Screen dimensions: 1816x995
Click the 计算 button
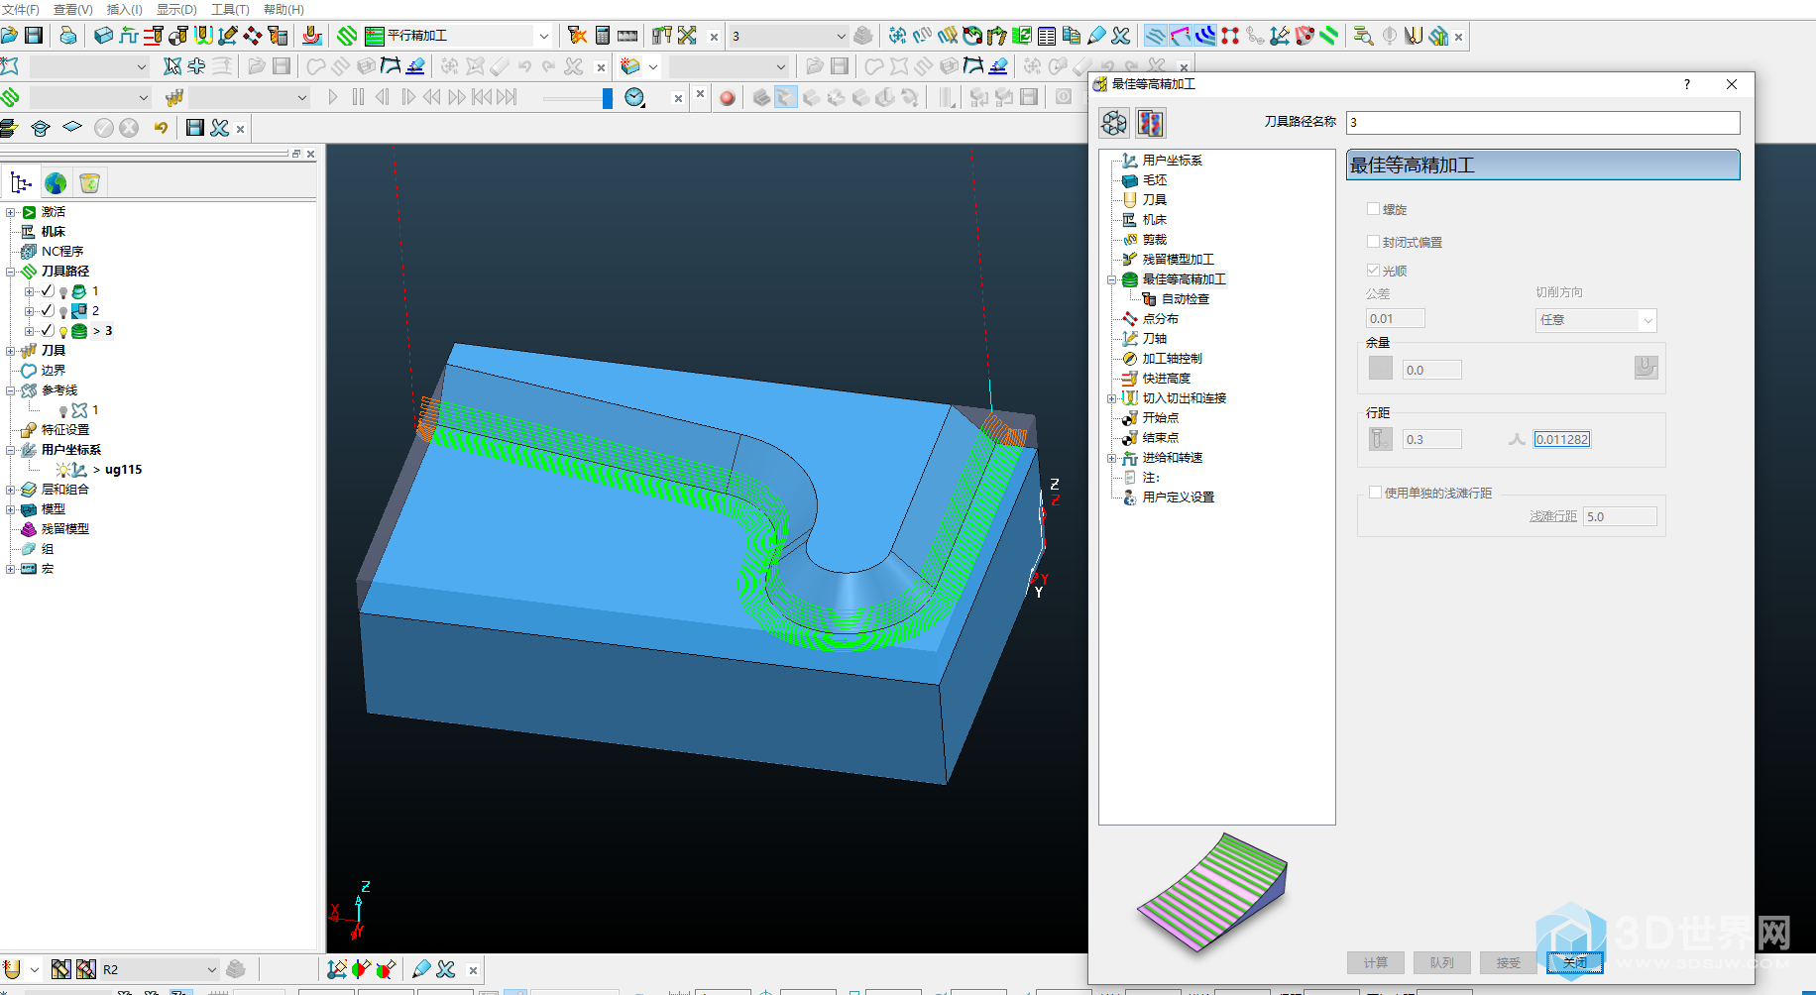coord(1375,962)
